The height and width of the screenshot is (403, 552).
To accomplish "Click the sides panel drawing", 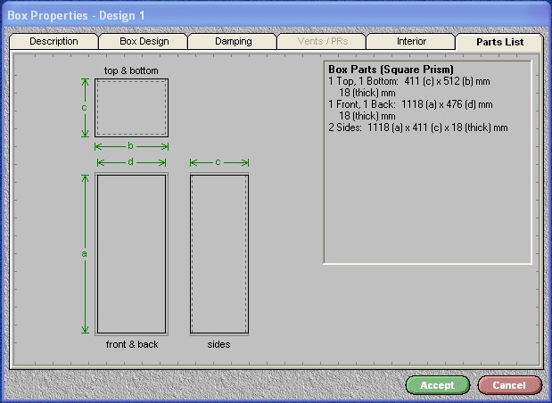I will click(218, 253).
